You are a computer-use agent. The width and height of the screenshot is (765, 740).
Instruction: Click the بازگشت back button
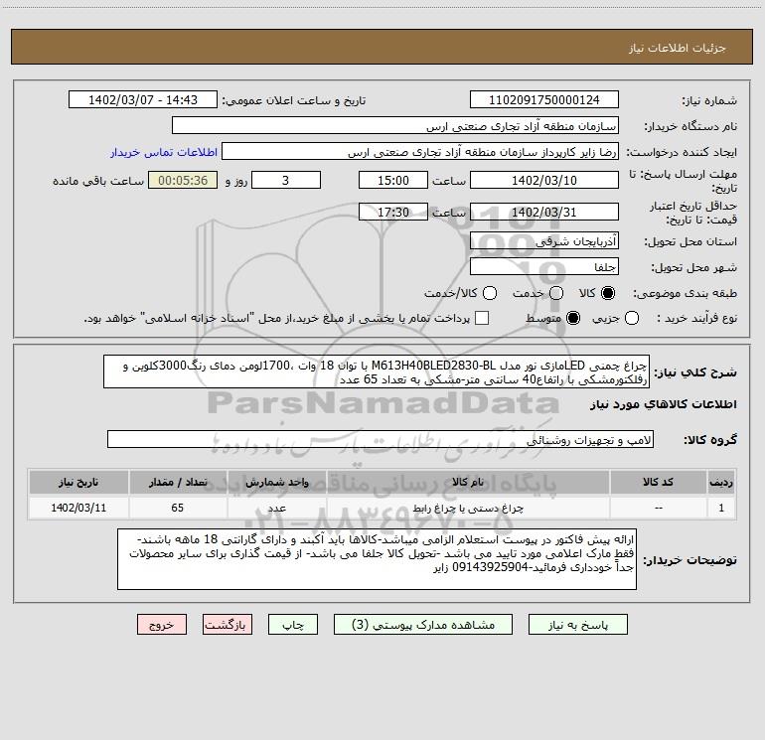coord(228,625)
